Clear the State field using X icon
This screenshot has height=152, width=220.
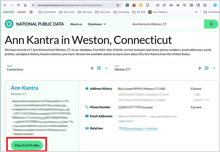coord(99,68)
